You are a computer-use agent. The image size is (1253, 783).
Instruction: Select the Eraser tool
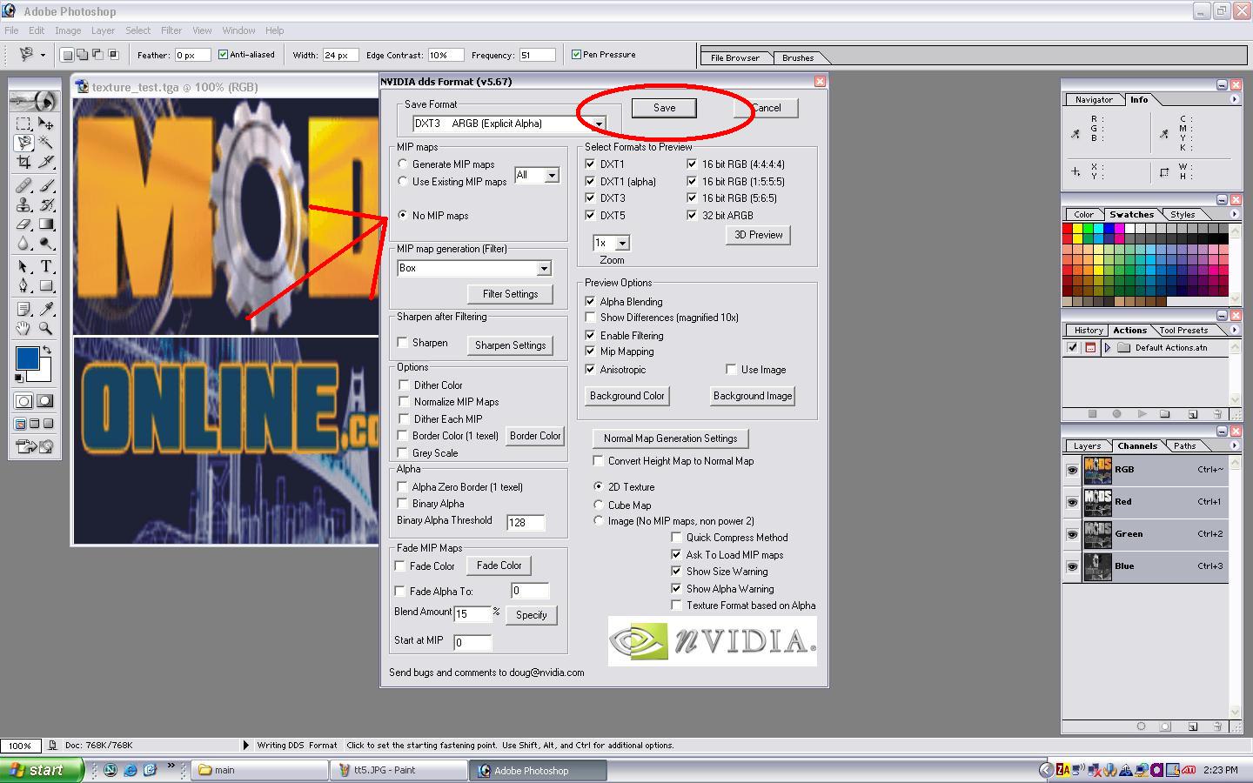click(24, 224)
